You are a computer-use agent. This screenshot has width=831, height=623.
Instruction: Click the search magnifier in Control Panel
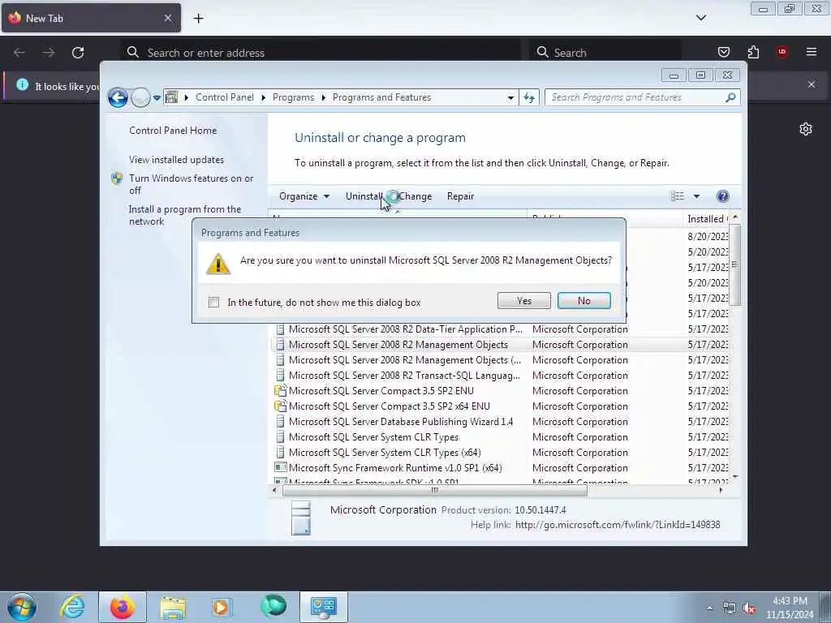coord(730,97)
